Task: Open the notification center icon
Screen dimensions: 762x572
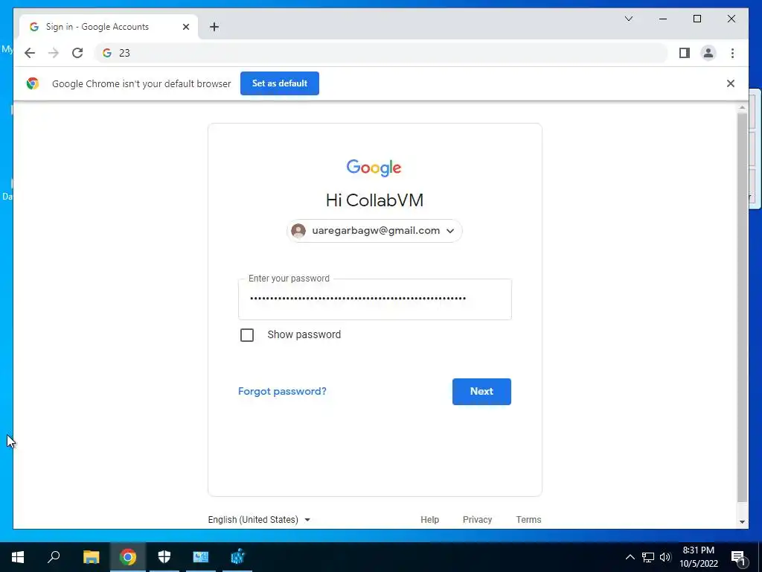Action: [x=739, y=557]
